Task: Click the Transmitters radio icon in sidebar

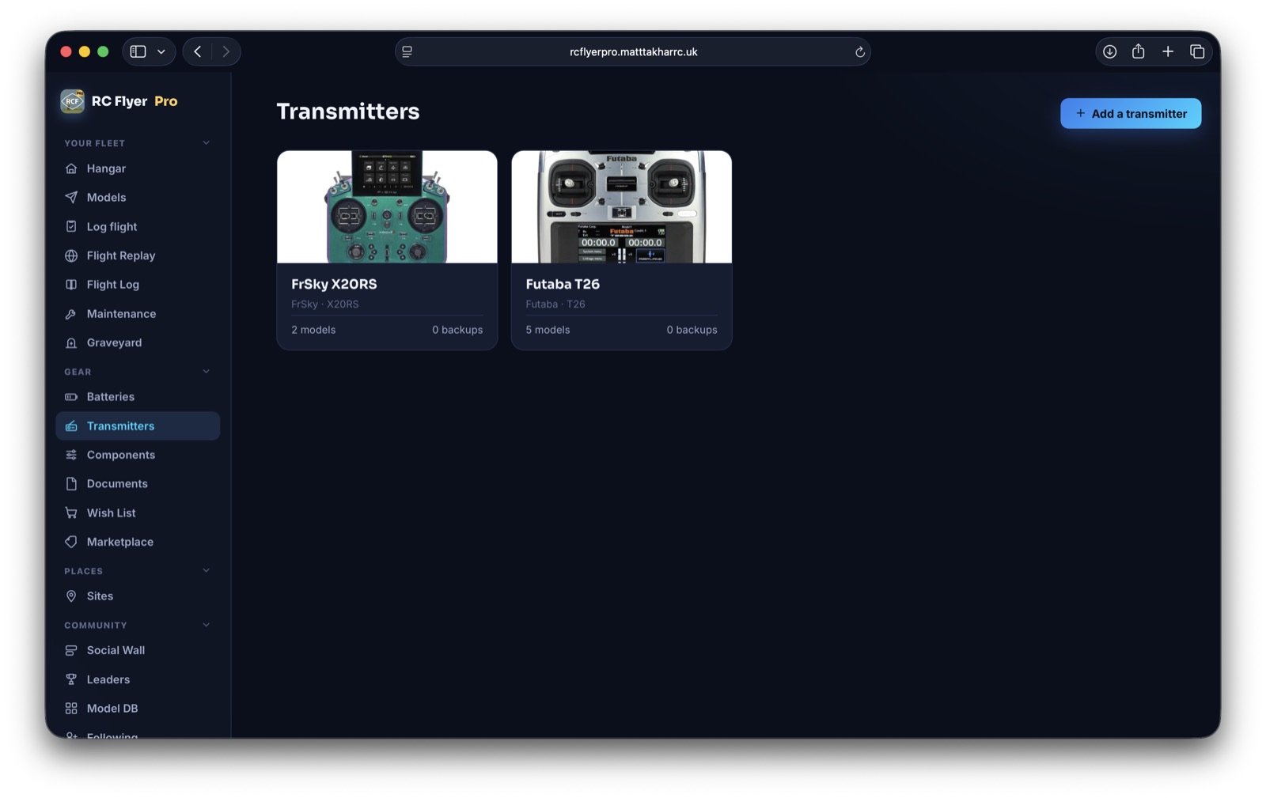Action: click(71, 426)
